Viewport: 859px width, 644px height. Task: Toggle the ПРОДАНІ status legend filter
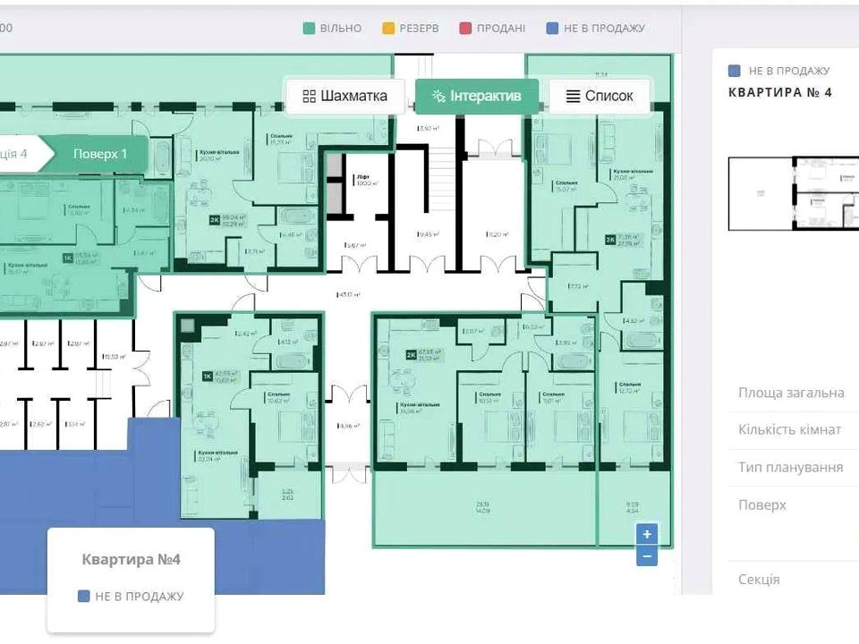click(x=492, y=28)
